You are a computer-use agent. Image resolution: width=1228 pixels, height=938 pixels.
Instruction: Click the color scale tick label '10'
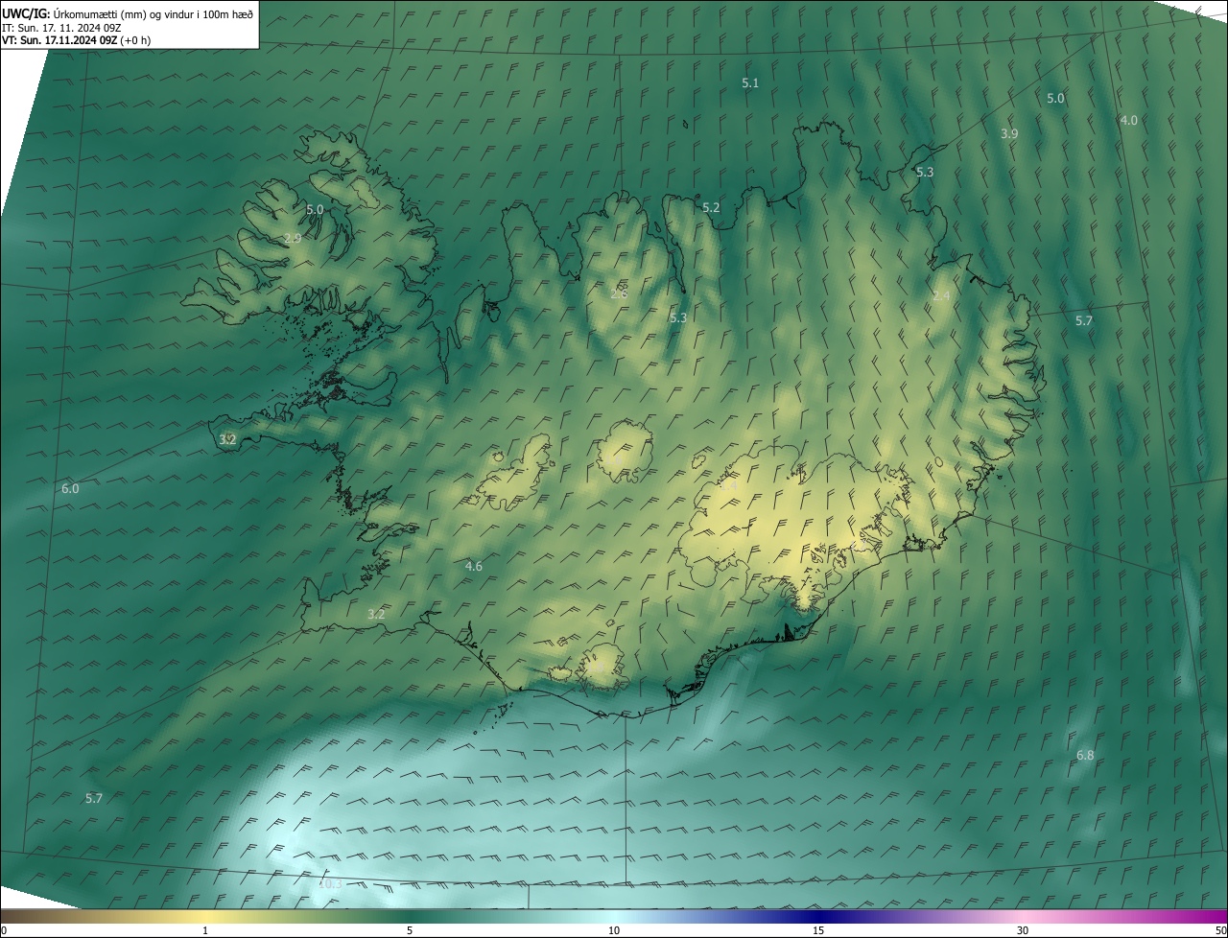click(x=614, y=930)
